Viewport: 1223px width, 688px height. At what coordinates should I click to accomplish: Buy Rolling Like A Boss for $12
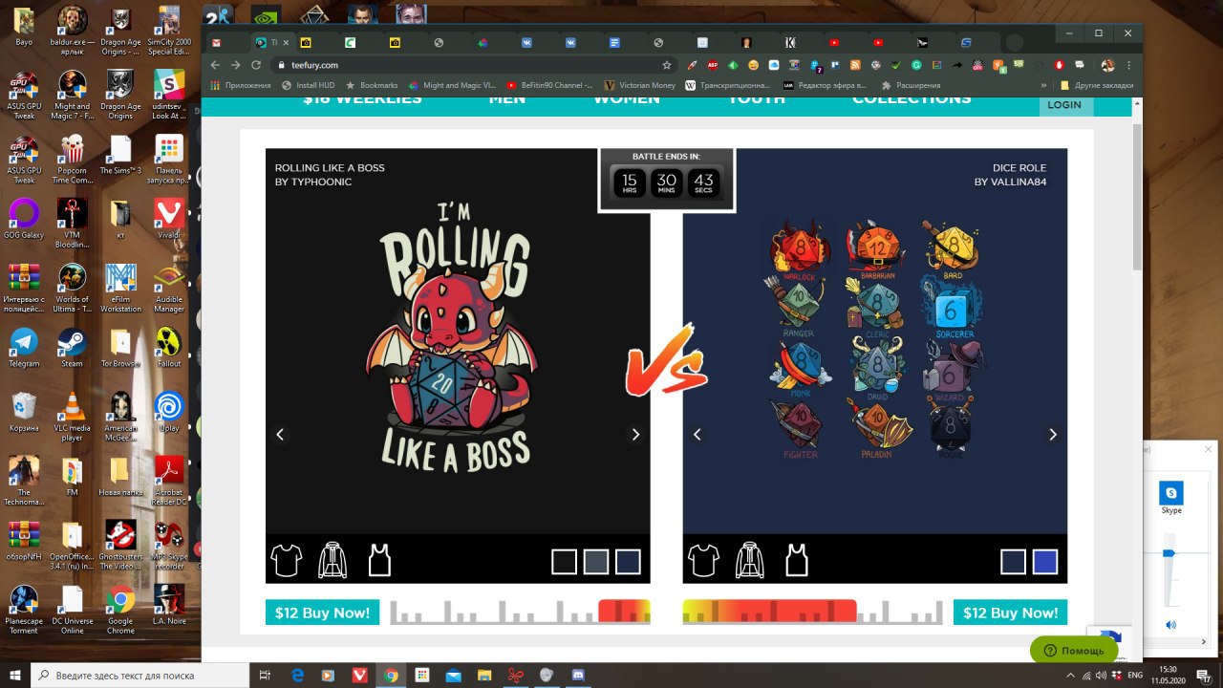coord(322,613)
